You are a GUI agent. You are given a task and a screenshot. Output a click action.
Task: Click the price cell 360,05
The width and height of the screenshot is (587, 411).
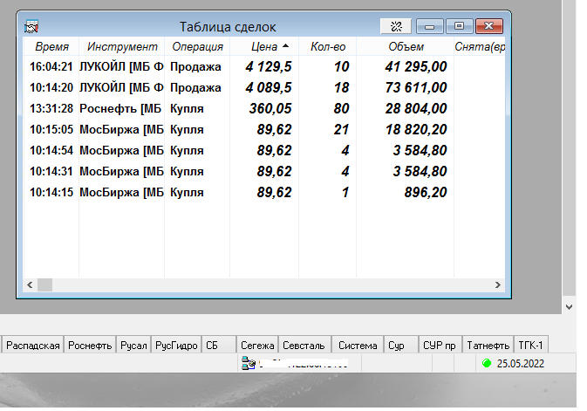(x=270, y=109)
